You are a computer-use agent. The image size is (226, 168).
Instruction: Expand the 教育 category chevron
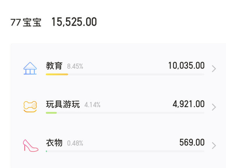(214, 69)
